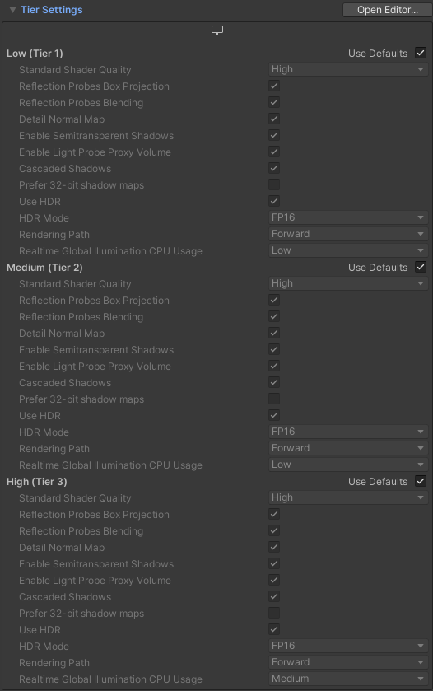Viewport: 433px width, 691px height.
Task: Toggle Tier 2 Enable Light Probe Proxy Volume
Action: coord(274,367)
